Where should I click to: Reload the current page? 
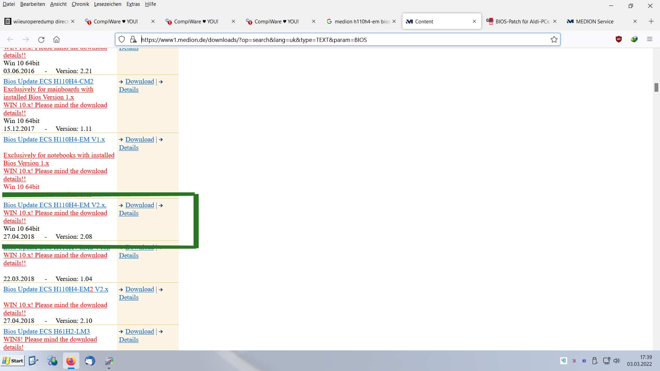(41, 40)
